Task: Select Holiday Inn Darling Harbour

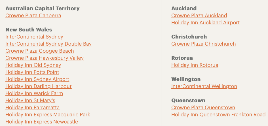Action: click(39, 86)
